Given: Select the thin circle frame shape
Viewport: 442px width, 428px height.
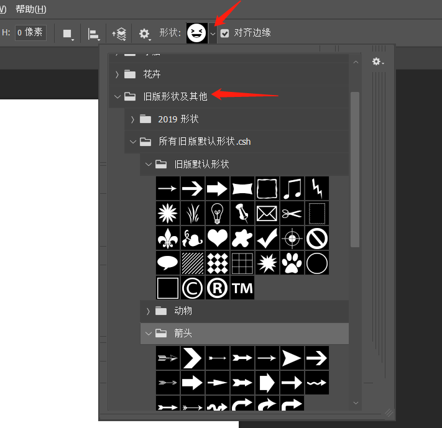Looking at the screenshot, I should click(x=317, y=263).
